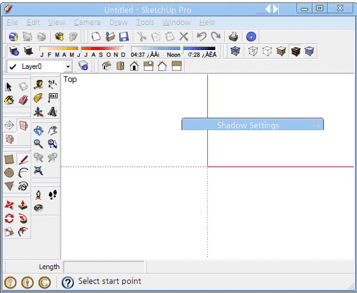Viewport: 357px width, 293px height.
Task: Switch to Iso standard view
Action: [106, 66]
